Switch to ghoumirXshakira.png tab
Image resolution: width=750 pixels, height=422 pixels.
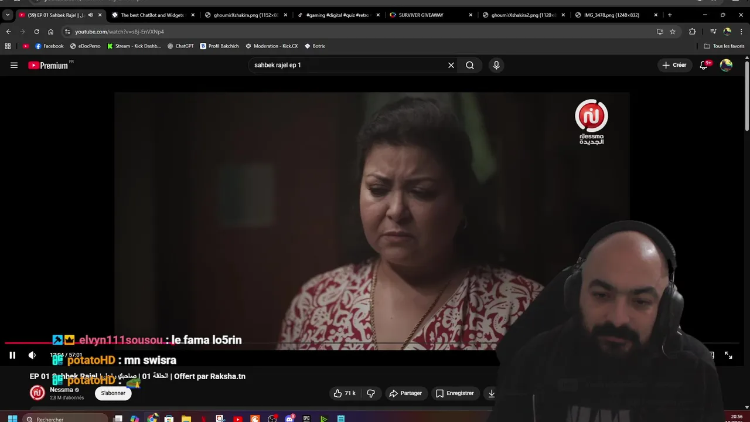[246, 15]
